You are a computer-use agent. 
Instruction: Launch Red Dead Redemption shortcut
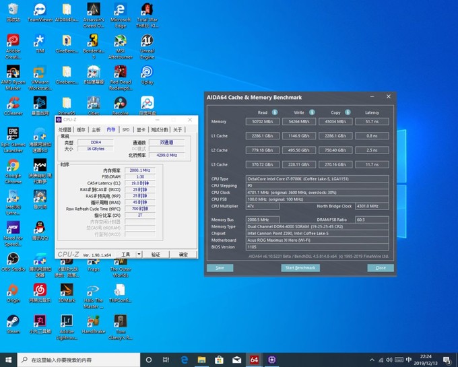121,77
